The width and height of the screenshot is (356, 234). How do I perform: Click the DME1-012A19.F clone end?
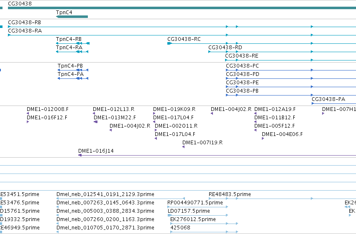coord(256,113)
